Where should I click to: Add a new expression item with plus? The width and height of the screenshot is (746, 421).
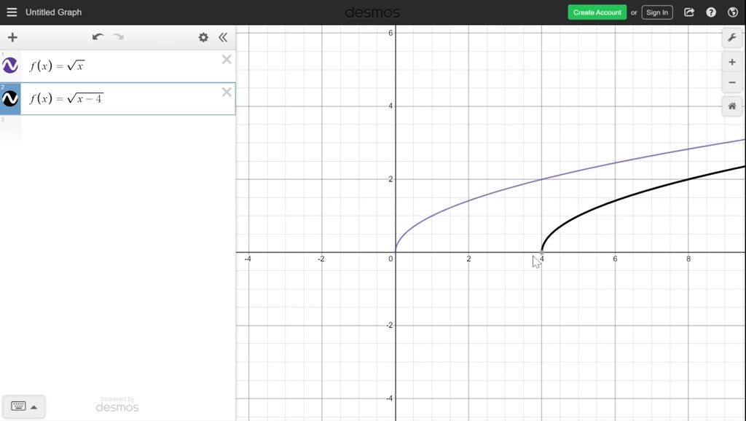(x=12, y=38)
